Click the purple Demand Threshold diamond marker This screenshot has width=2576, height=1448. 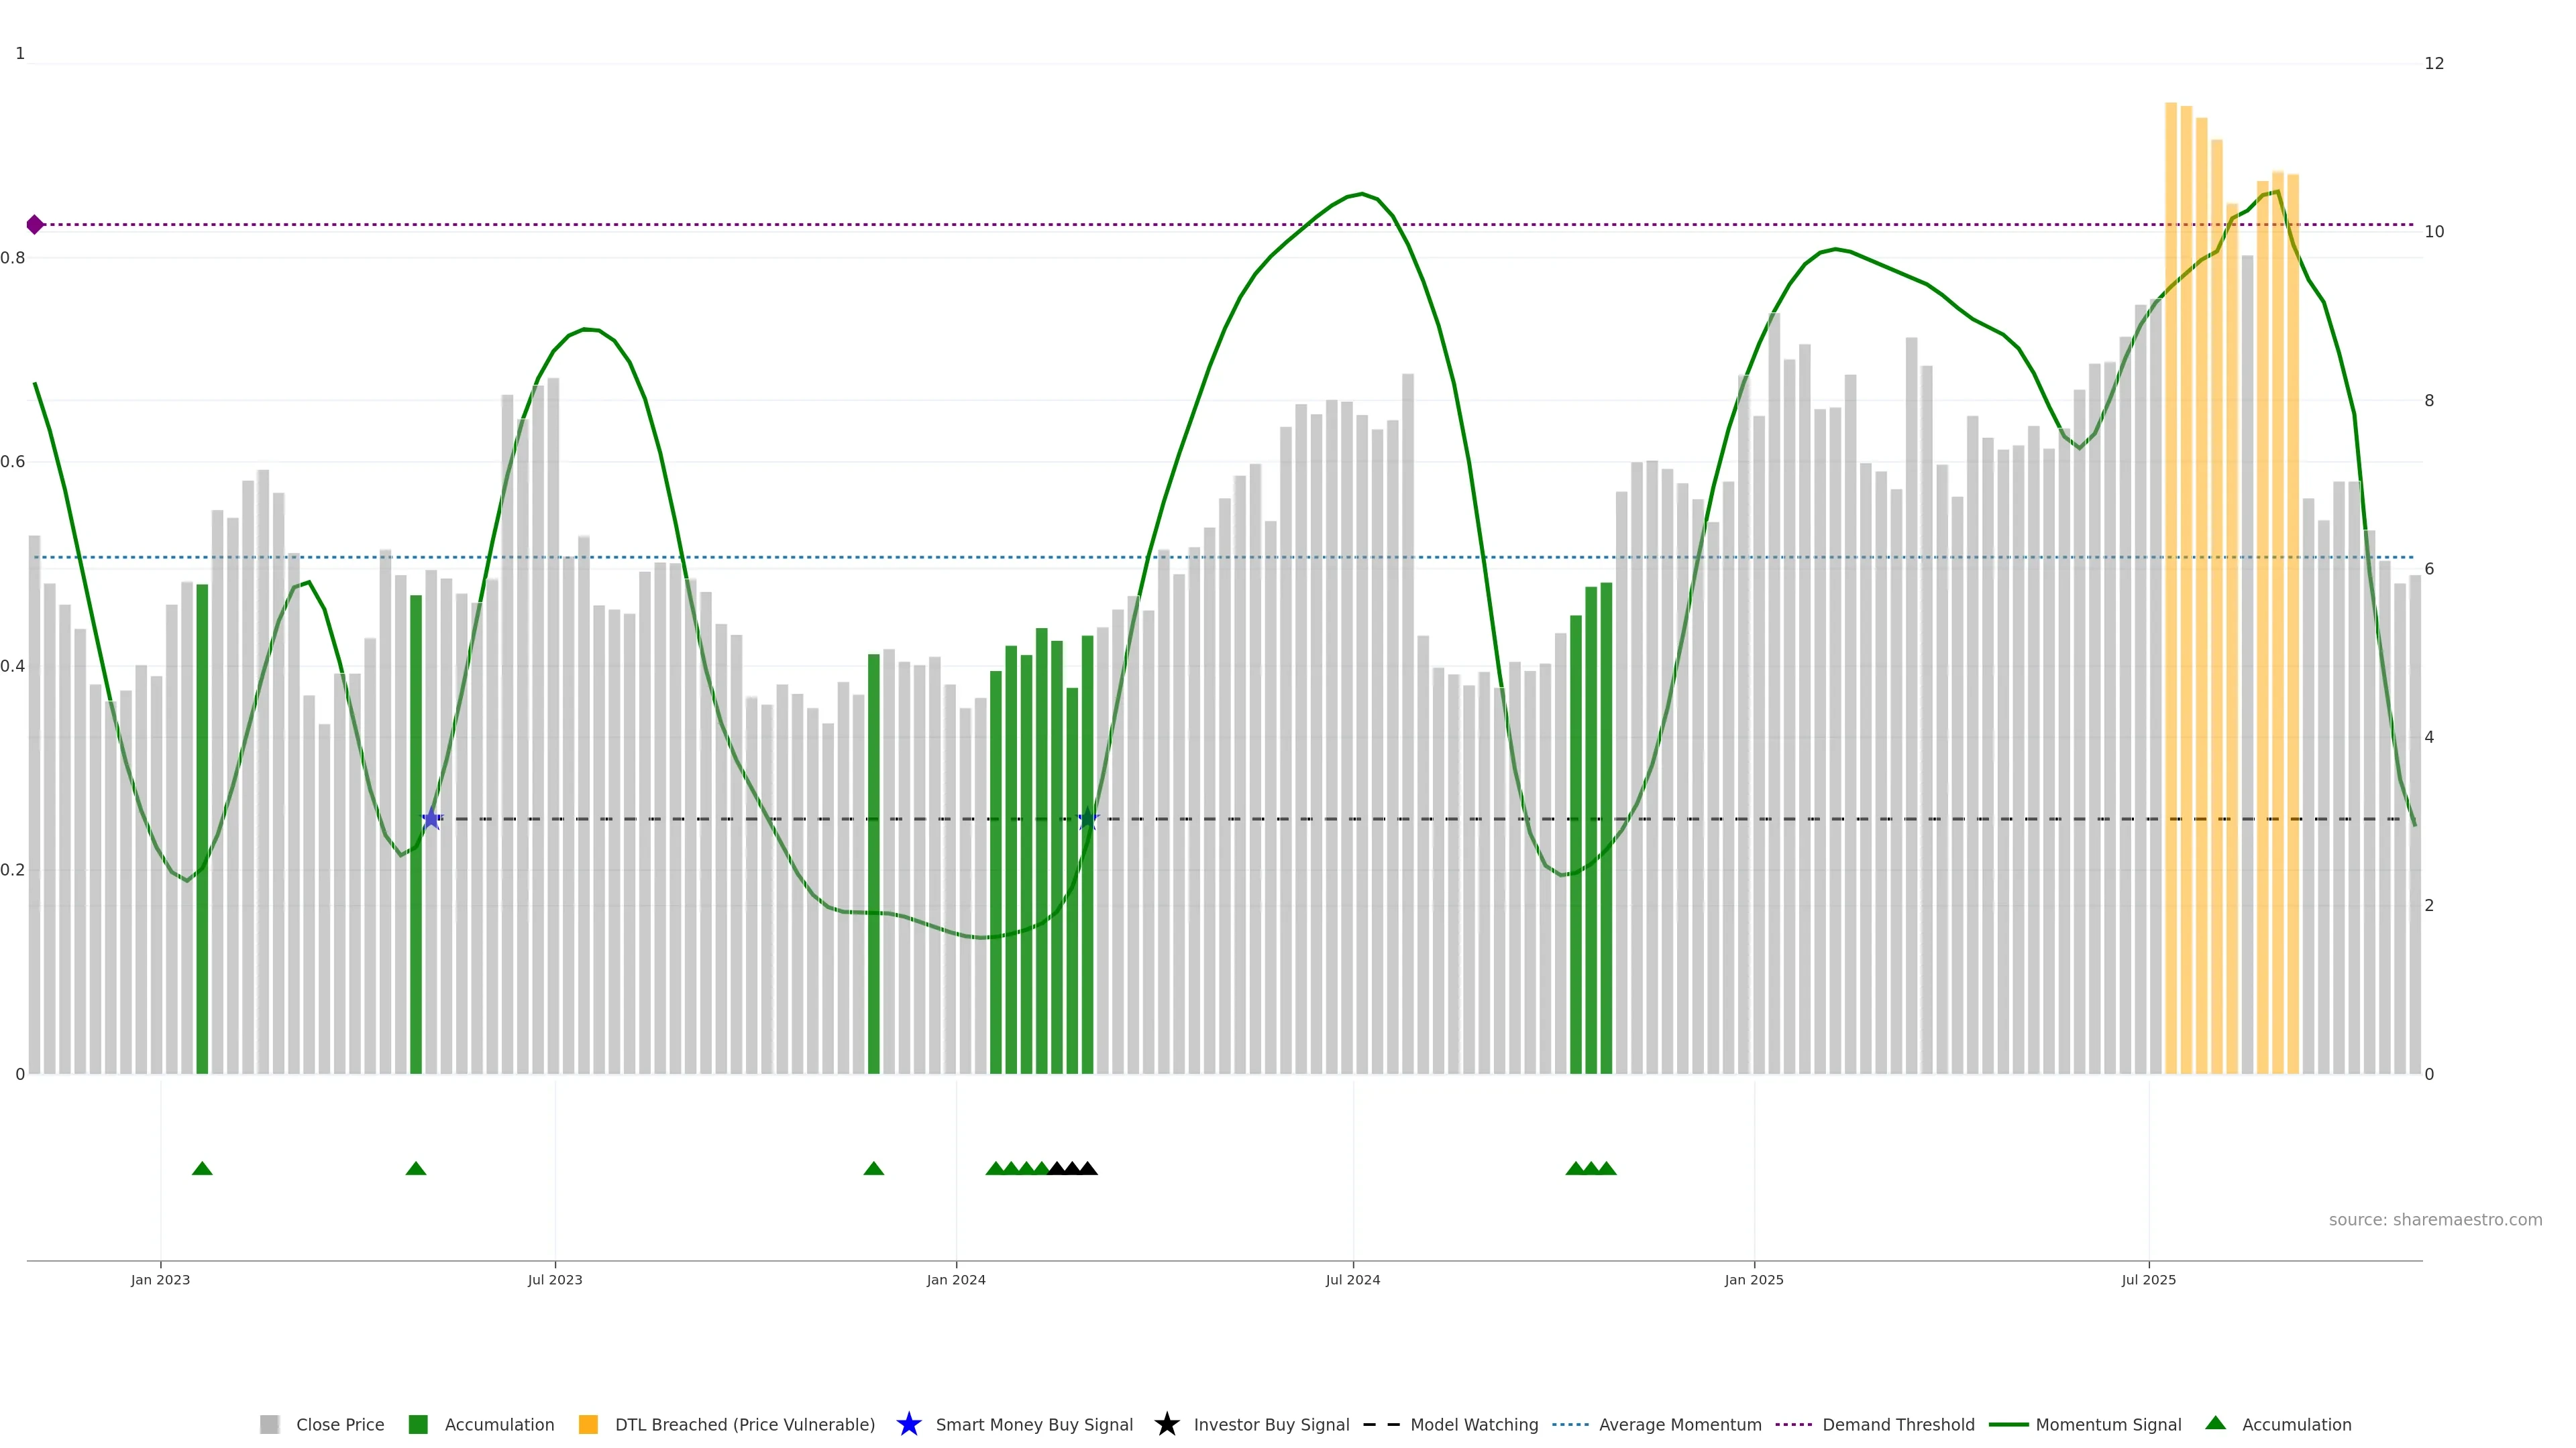click(x=35, y=225)
